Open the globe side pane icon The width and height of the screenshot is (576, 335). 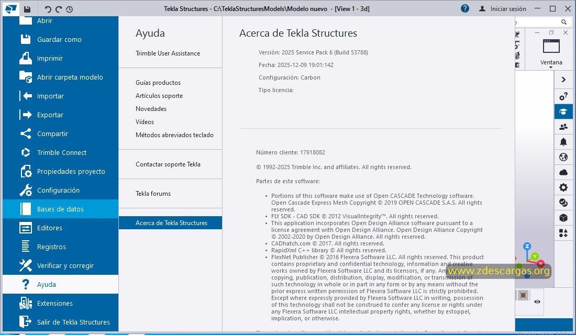click(x=563, y=157)
